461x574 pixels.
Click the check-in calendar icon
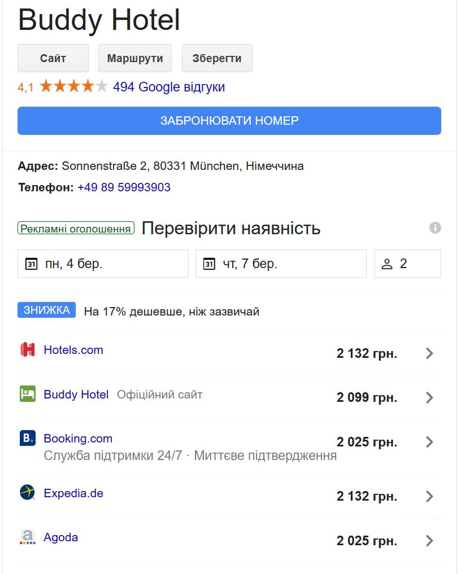32,264
